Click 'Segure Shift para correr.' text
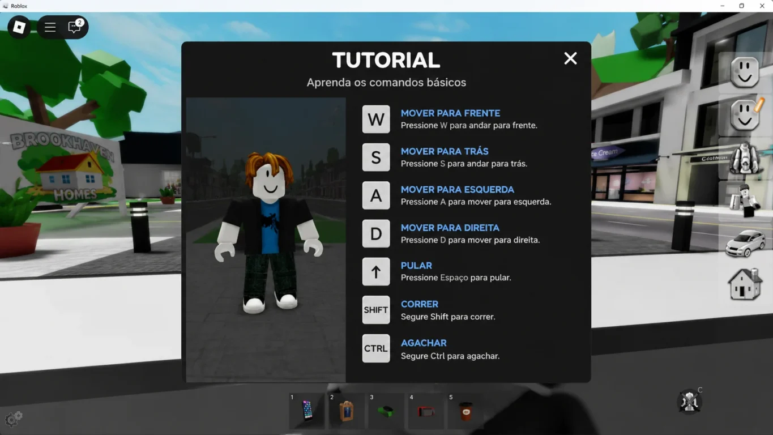Viewport: 773px width, 435px height. 448,317
